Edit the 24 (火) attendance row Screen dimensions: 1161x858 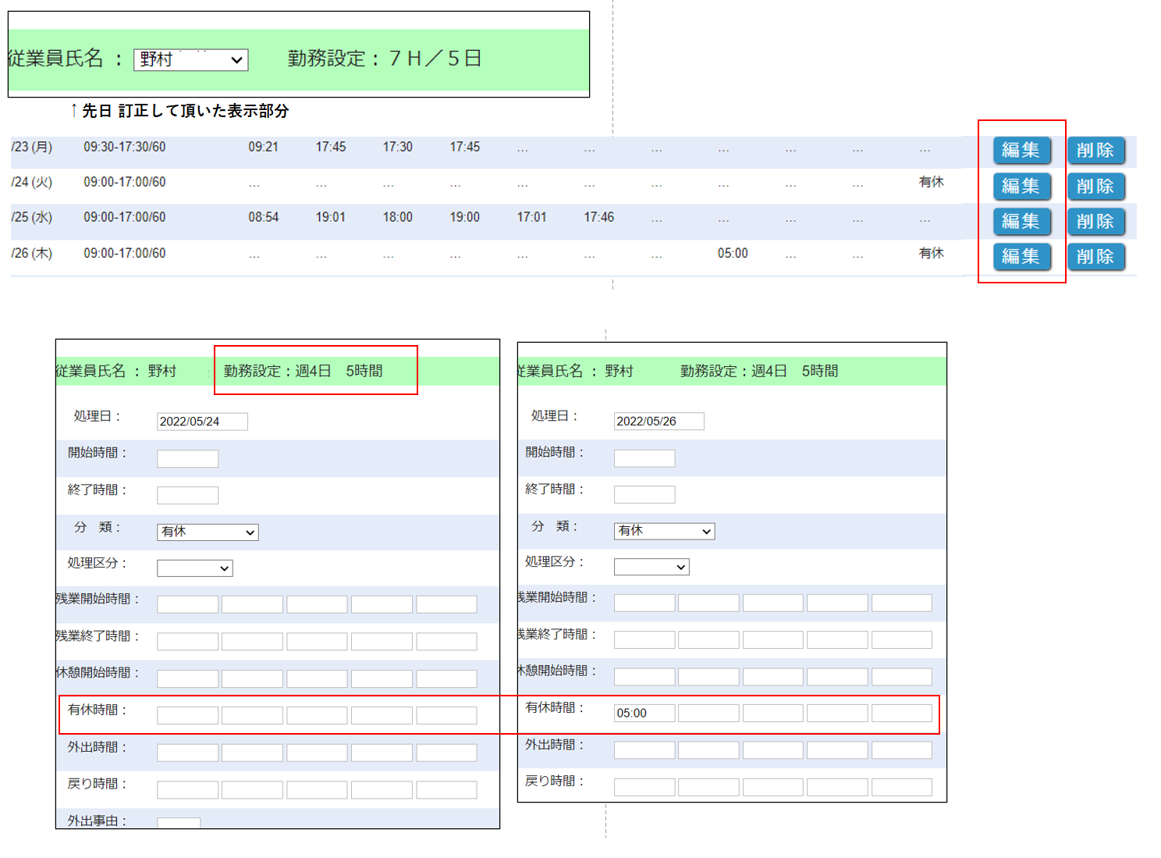(1021, 186)
